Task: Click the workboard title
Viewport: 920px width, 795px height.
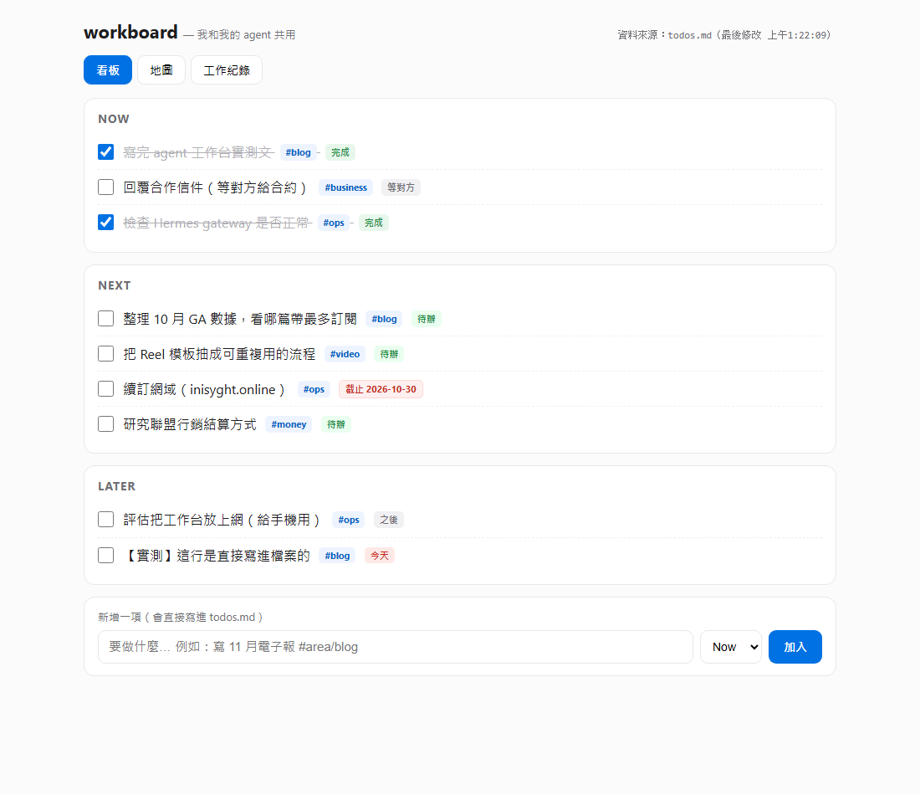Action: 130,33
